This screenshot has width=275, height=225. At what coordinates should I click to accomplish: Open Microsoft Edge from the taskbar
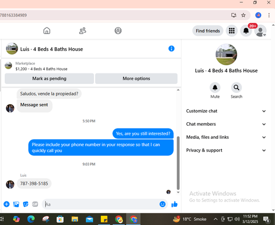[31, 219]
